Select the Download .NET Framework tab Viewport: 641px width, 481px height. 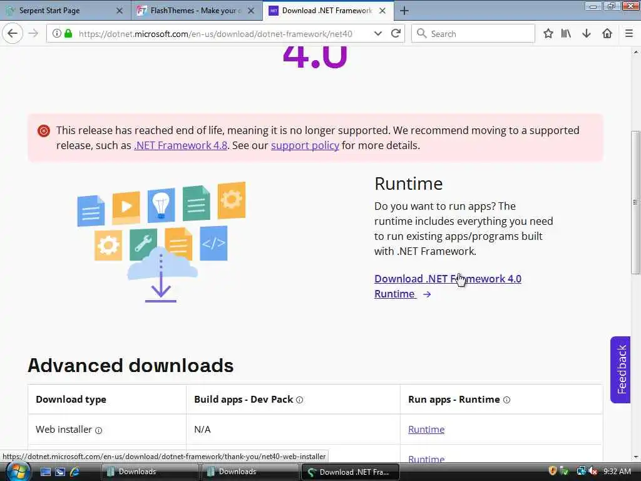[x=327, y=11]
